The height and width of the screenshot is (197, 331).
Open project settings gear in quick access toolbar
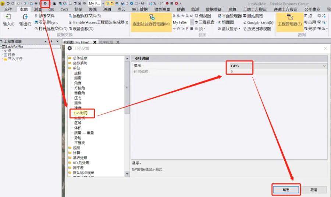tap(45, 3)
